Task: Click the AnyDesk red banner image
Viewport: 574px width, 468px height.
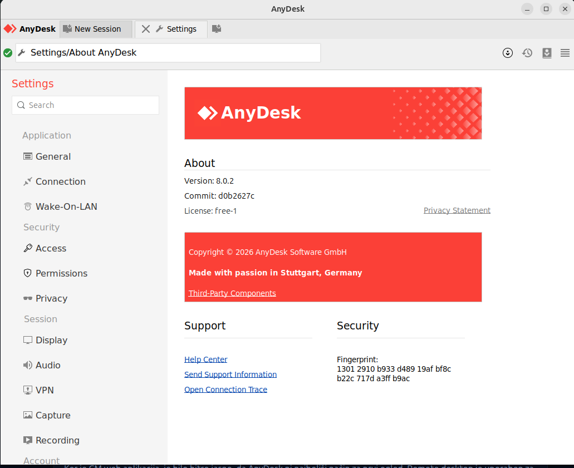Action: click(333, 113)
